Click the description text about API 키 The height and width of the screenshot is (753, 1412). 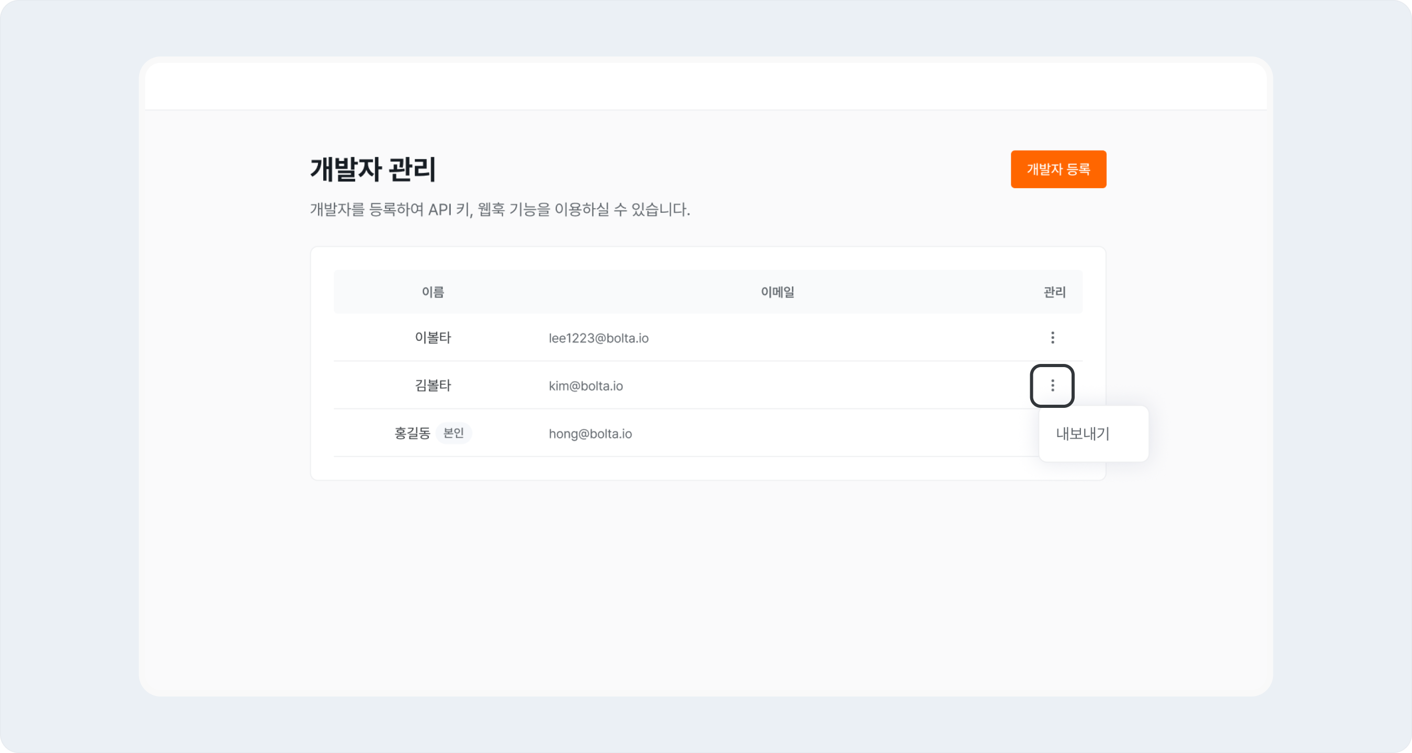(x=499, y=209)
